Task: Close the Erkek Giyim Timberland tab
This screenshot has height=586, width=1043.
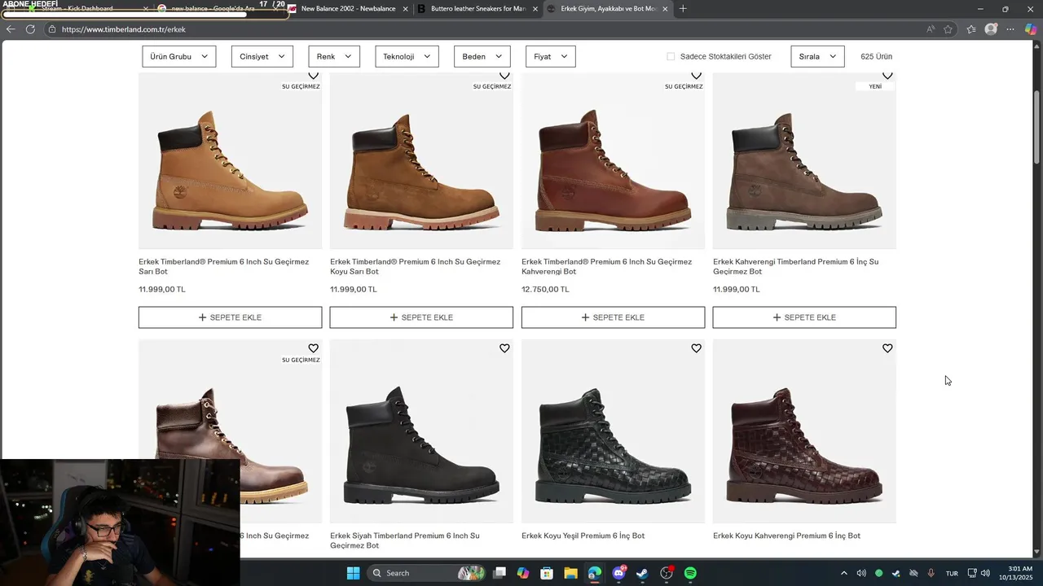Action: [665, 9]
